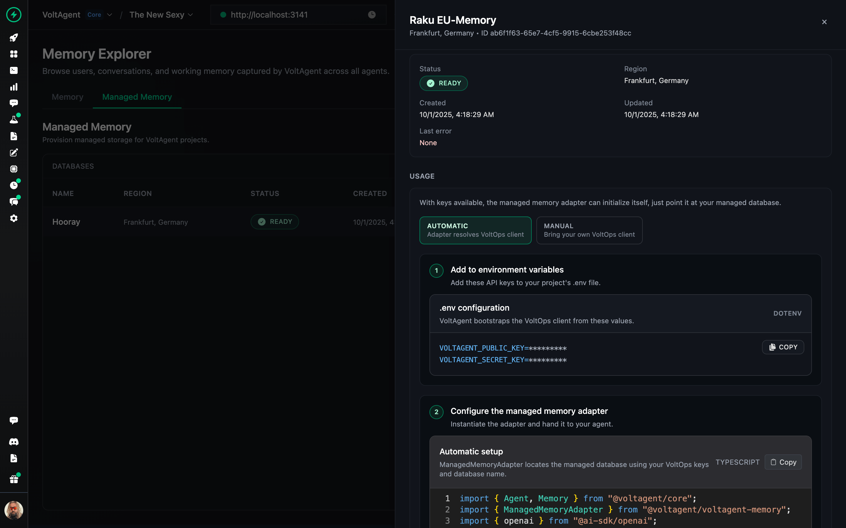This screenshot has width=846, height=528.
Task: Click the READY status badge in Hooray row
Action: coord(274,222)
